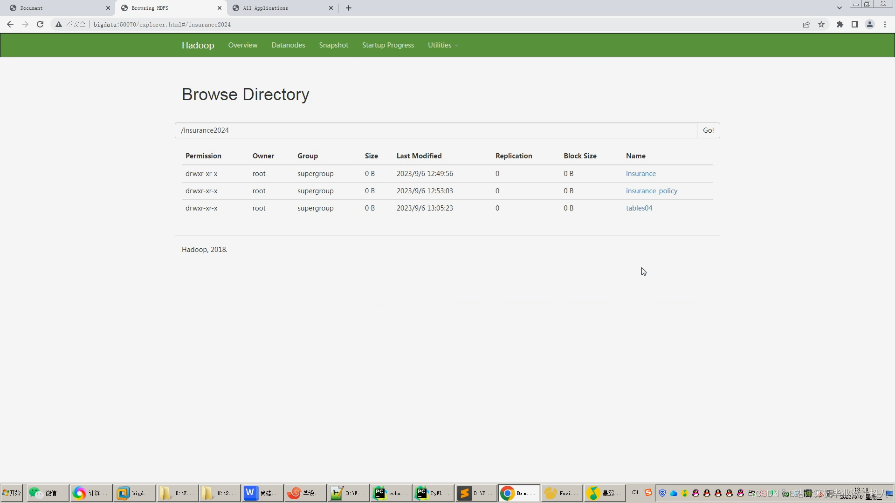Reload the page with the refresh icon
895x503 pixels.
click(x=40, y=24)
